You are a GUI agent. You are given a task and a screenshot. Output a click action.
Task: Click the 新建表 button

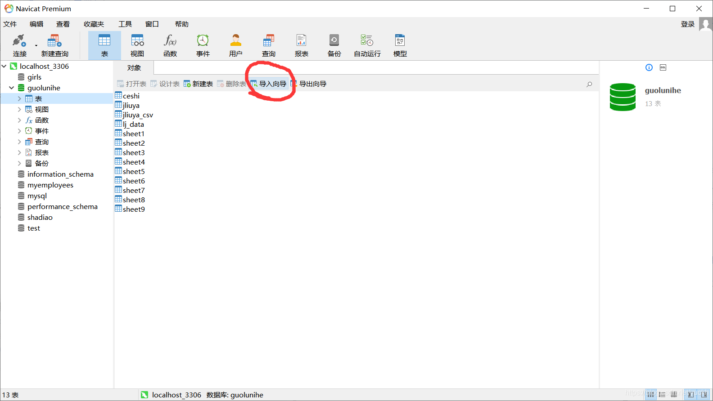pos(199,84)
